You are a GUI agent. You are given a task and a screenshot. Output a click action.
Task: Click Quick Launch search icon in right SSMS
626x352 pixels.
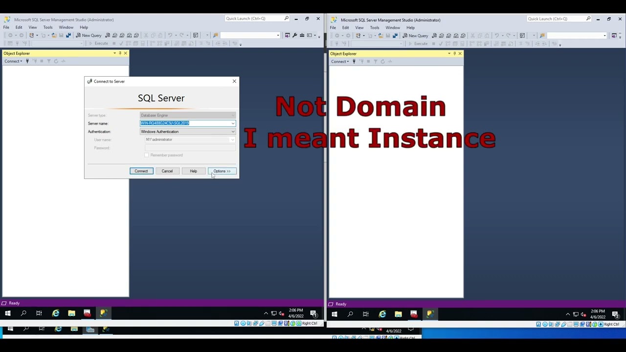(x=588, y=19)
